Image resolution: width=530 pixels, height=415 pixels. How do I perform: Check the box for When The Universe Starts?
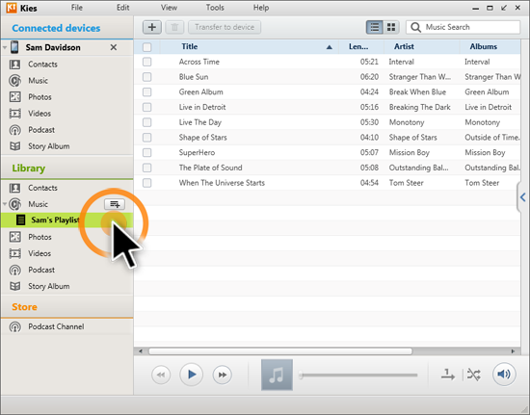tap(147, 183)
